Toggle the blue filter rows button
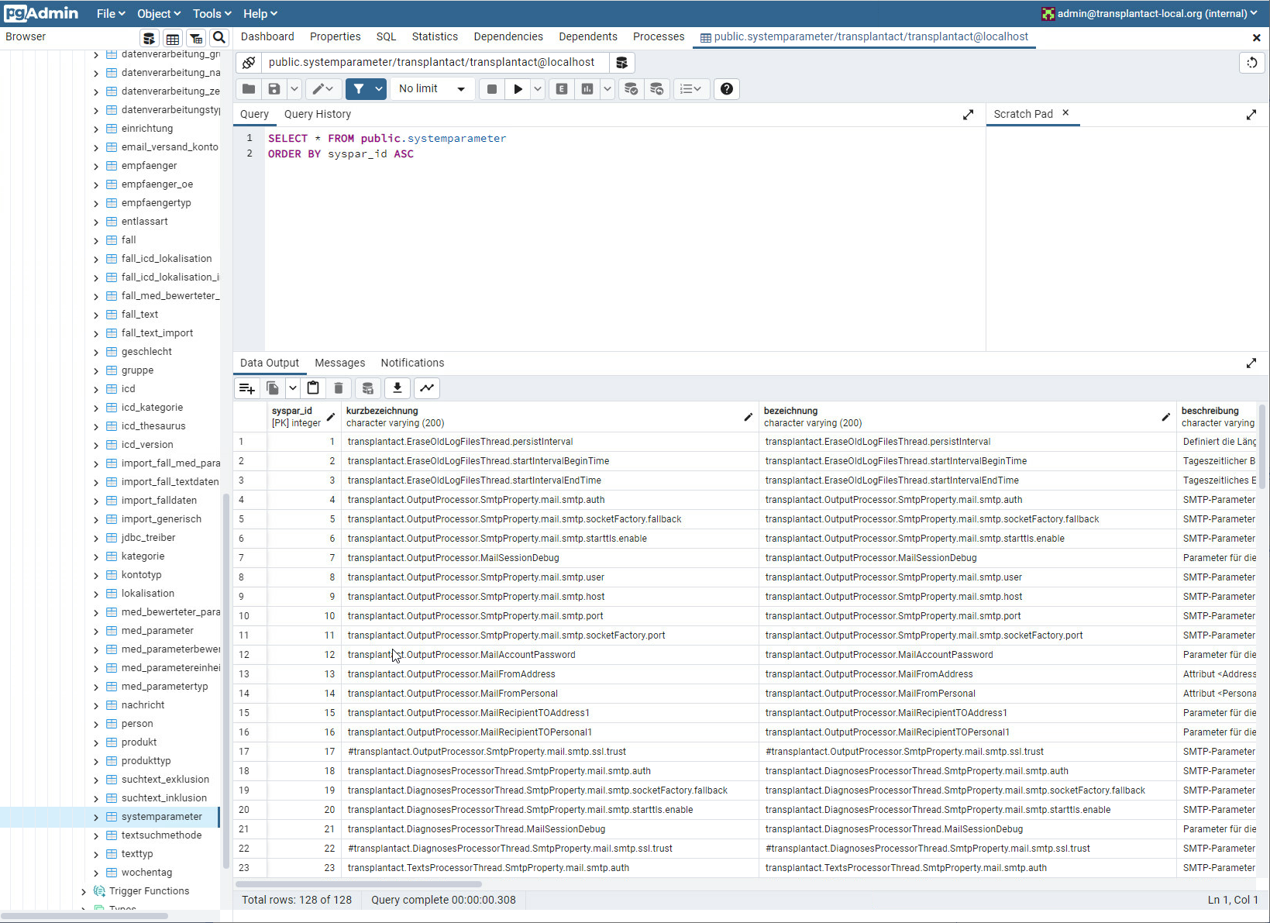Screen dimensions: 1270x923 tap(358, 89)
